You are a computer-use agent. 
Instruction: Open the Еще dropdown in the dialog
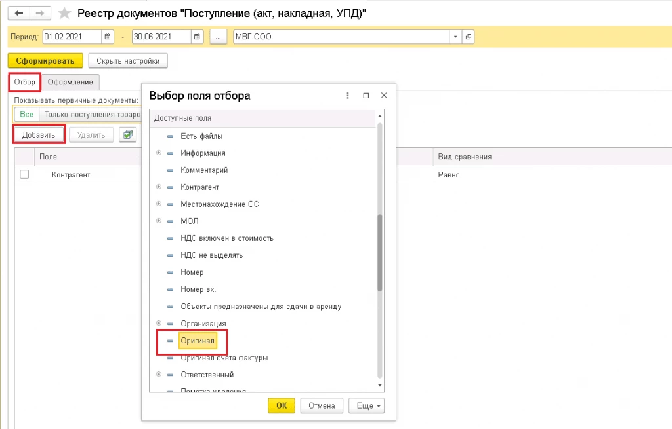pos(366,405)
